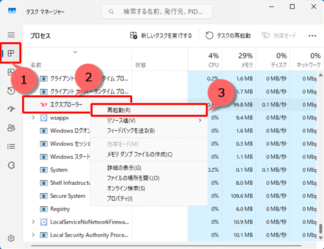324x249 pixels.
Task: Click the Registry process icon
Action: pyautogui.click(x=43, y=209)
